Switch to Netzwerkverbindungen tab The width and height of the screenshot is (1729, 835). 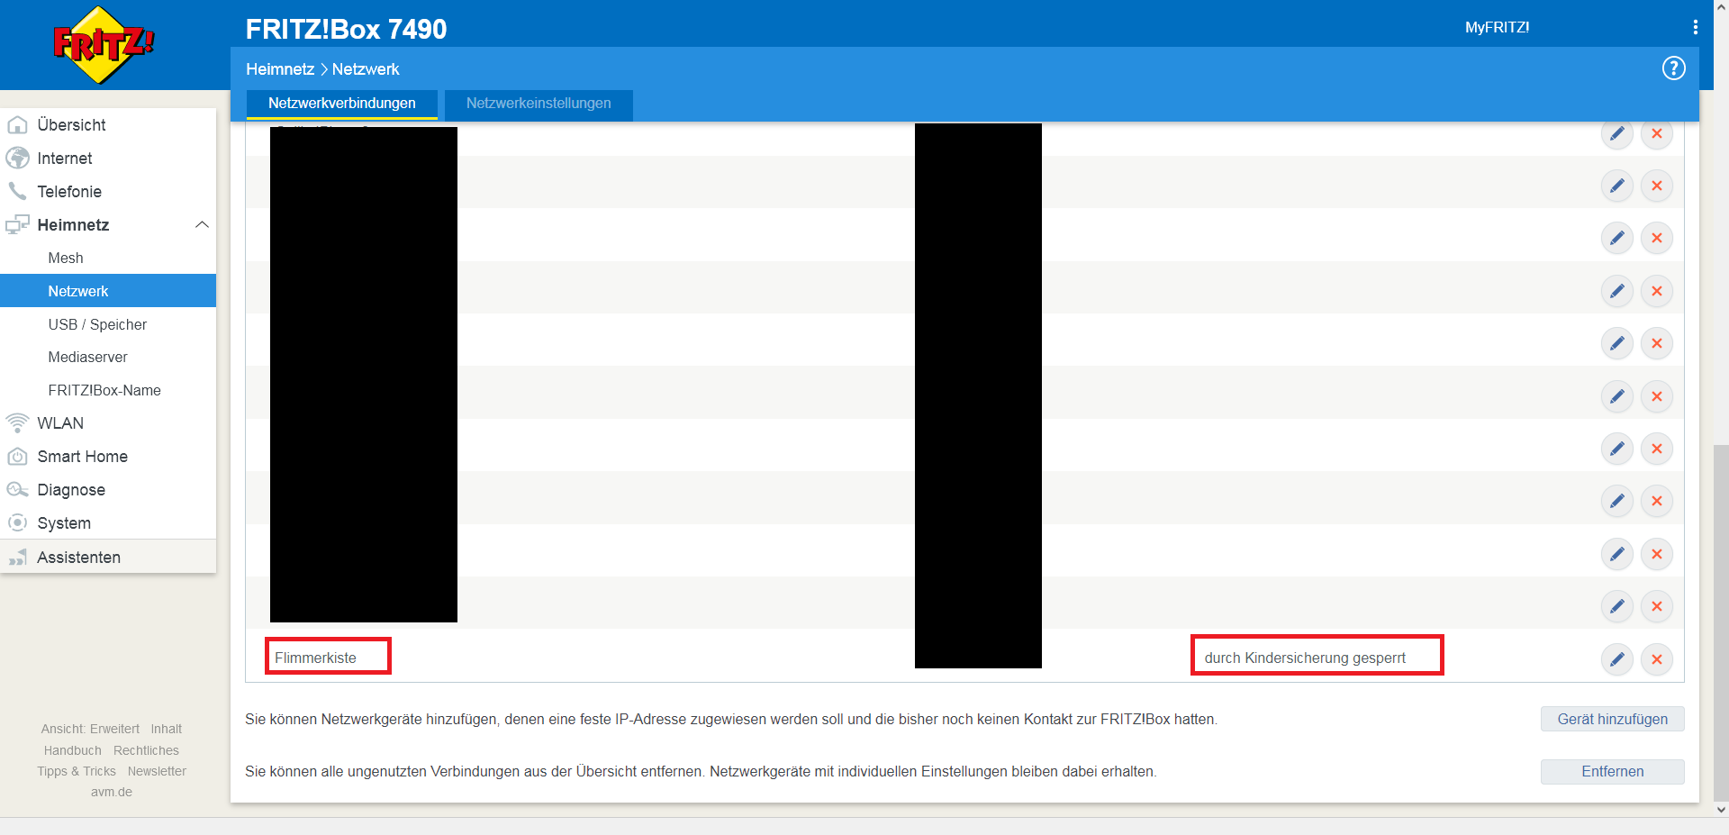[342, 104]
